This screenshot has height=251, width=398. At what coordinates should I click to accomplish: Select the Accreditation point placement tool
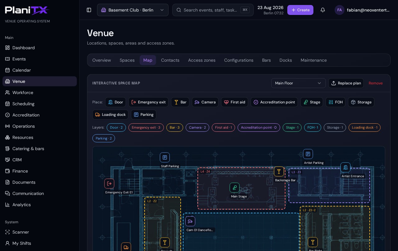pyautogui.click(x=274, y=102)
